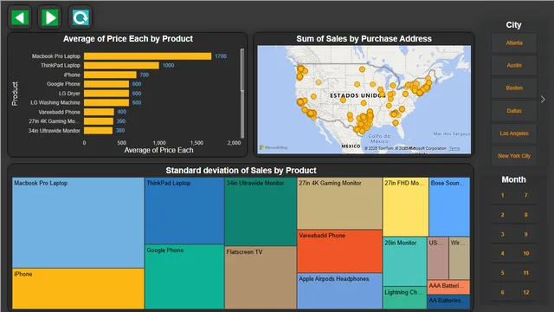Select month 1 in Month slicer
The width and height of the screenshot is (554, 312).
[502, 195]
